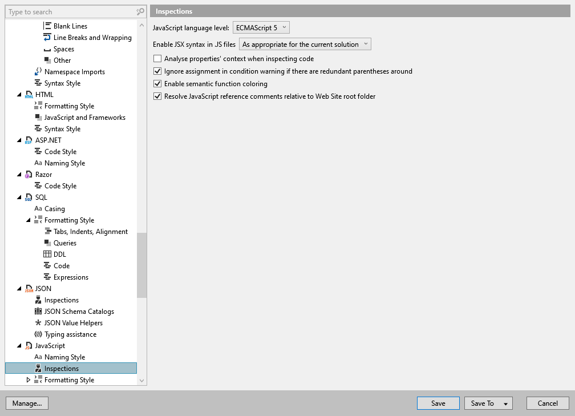Screen dimensions: 575x416
Task: Click the JavaScript file-type icon
Action: [x=29, y=346]
